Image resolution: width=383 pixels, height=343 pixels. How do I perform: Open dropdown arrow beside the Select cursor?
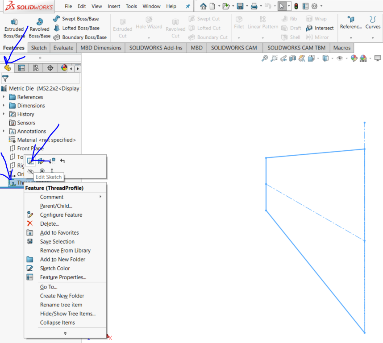tap(289, 6)
